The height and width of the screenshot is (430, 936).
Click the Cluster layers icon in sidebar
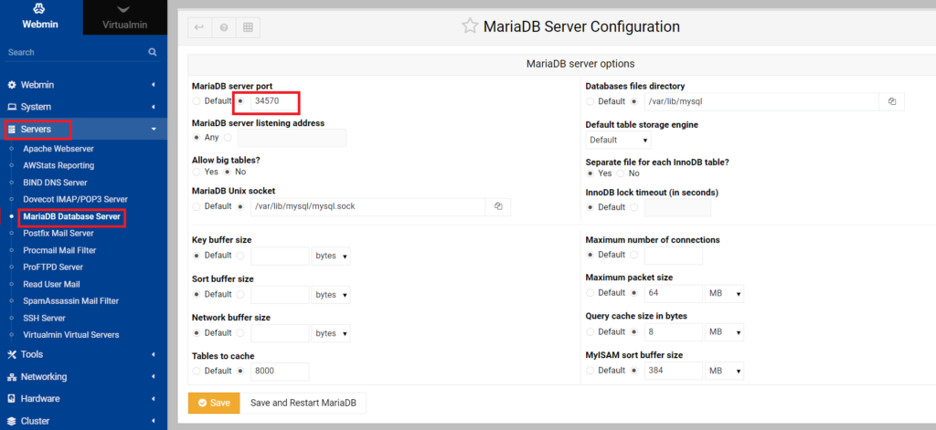point(11,421)
